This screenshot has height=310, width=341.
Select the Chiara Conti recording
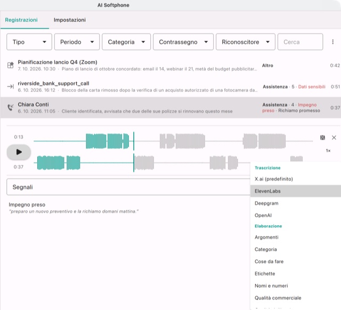170,108
